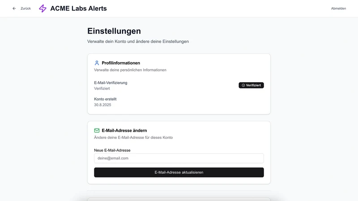Image resolution: width=358 pixels, height=201 pixels.
Task: Click the green envelope mail icon
Action: click(x=97, y=130)
